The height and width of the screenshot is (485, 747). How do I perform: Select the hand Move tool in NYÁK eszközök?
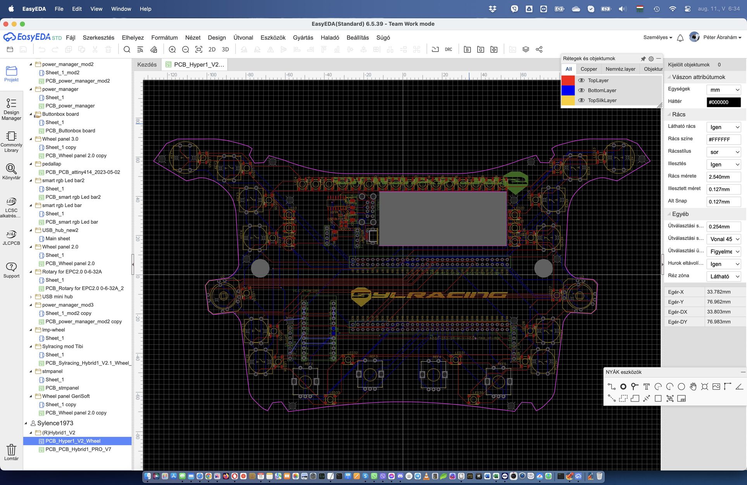pos(693,387)
